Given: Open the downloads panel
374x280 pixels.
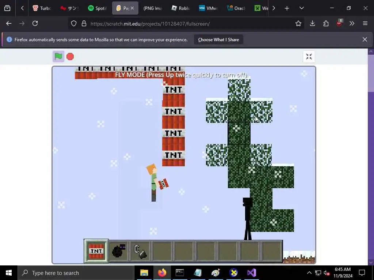Looking at the screenshot, I should (313, 23).
